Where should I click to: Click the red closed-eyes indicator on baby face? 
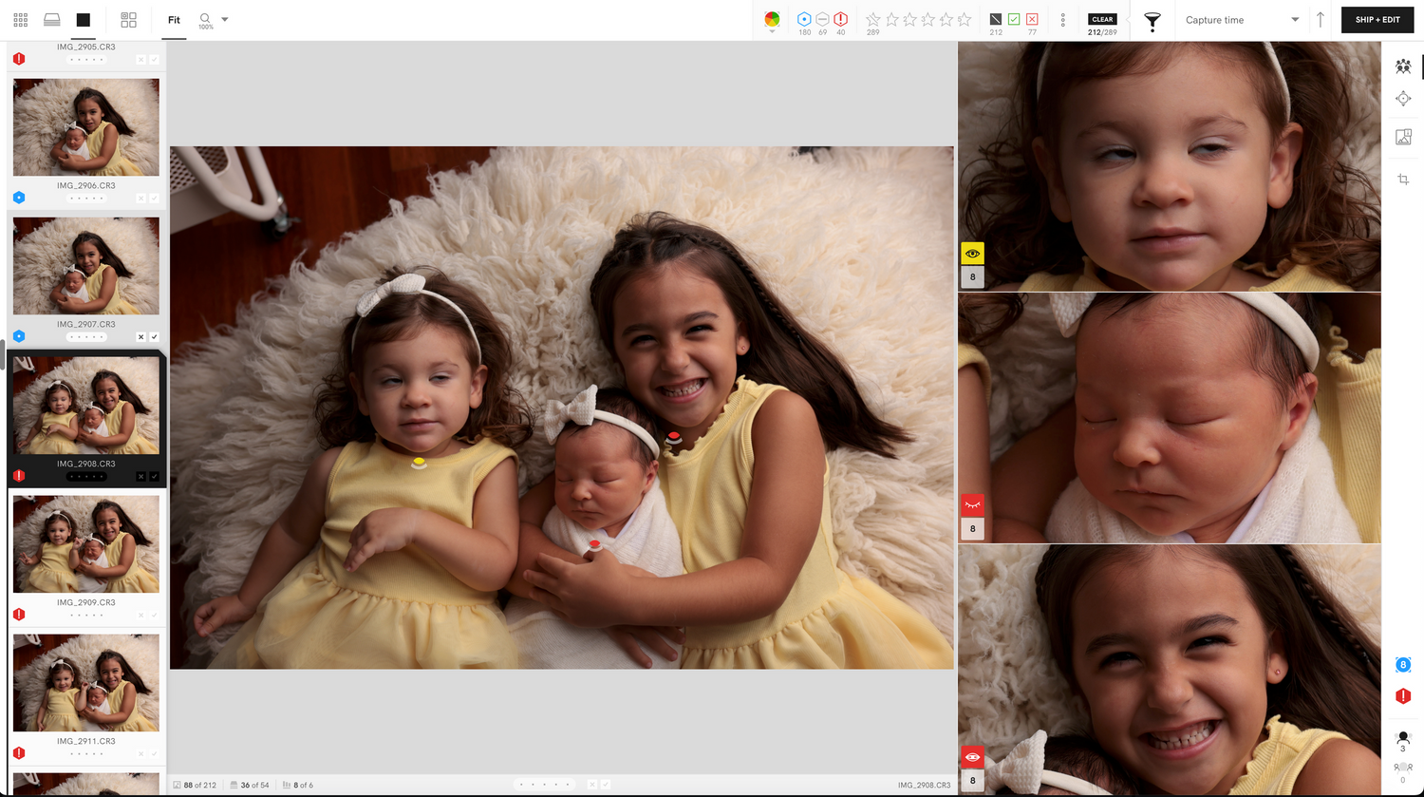coord(972,504)
